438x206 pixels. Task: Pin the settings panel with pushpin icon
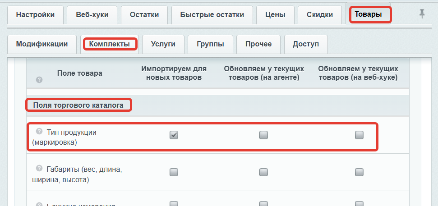pos(422,14)
